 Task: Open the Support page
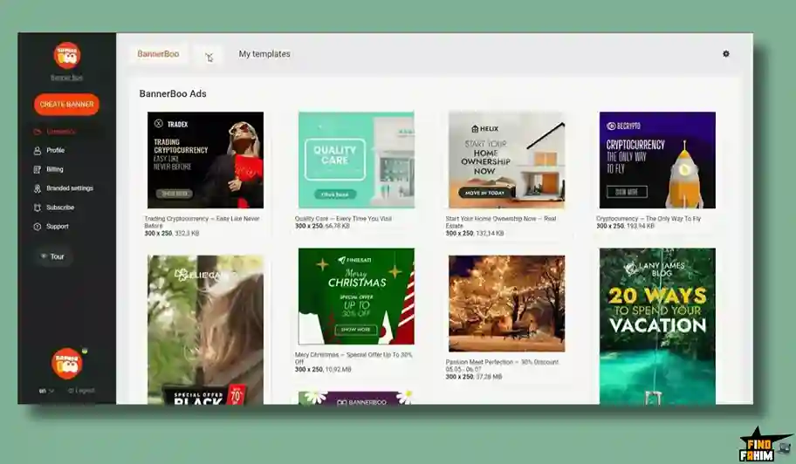pos(57,226)
